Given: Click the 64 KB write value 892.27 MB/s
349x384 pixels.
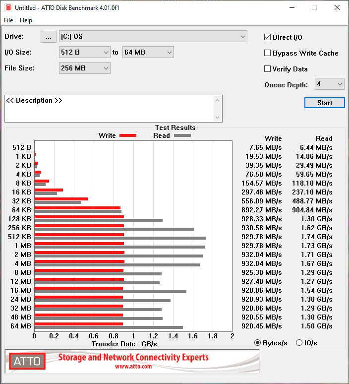Looking at the screenshot, I should pyautogui.click(x=262, y=210).
